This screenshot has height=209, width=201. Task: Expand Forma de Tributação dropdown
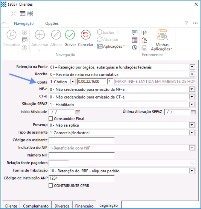point(192,171)
